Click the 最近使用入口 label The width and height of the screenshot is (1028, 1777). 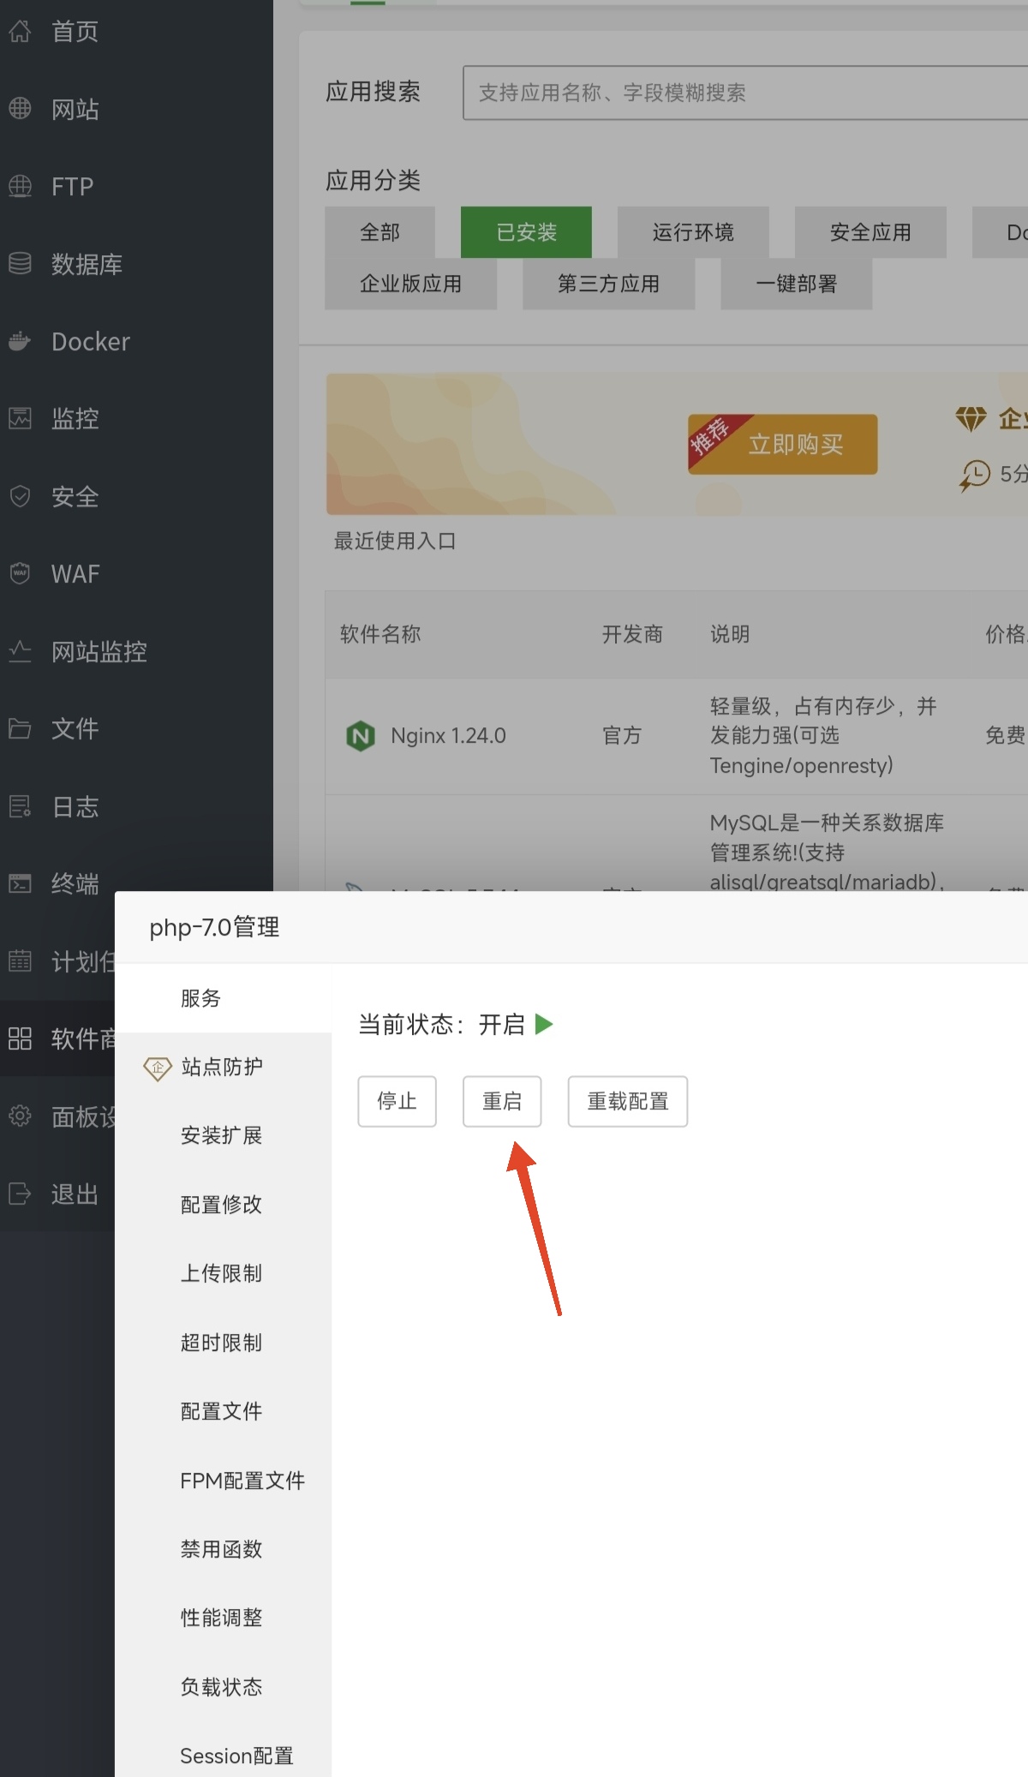[395, 541]
